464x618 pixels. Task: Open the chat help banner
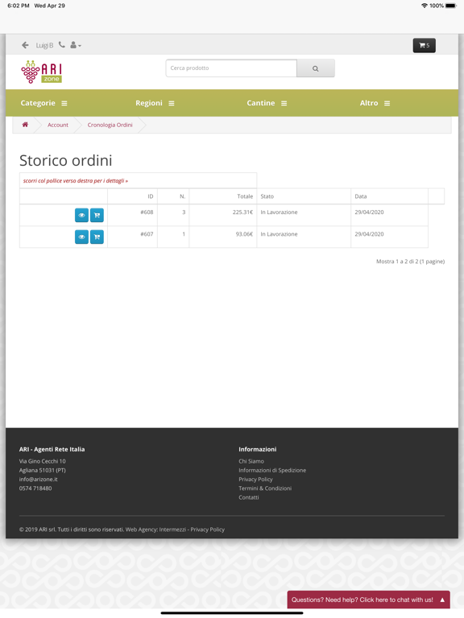pyautogui.click(x=368, y=599)
